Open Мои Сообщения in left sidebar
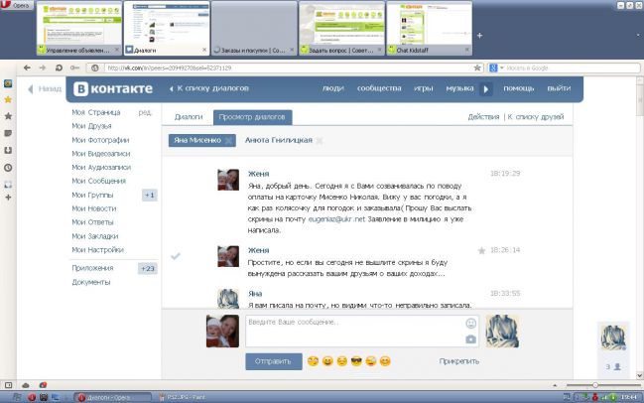644x403 pixels. (x=99, y=181)
